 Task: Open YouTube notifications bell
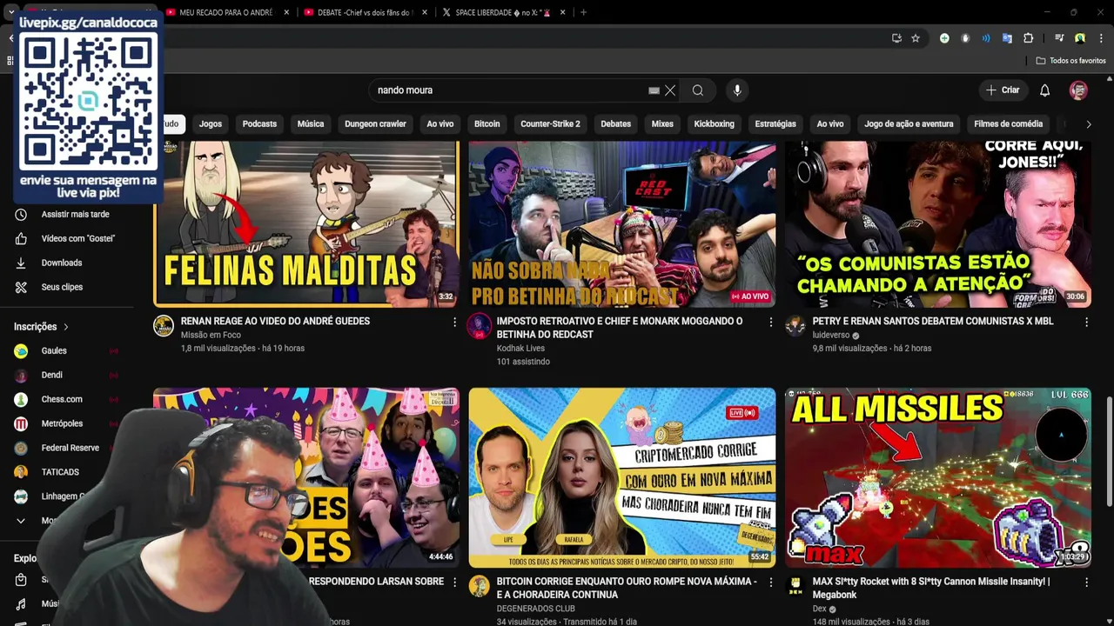(1045, 90)
